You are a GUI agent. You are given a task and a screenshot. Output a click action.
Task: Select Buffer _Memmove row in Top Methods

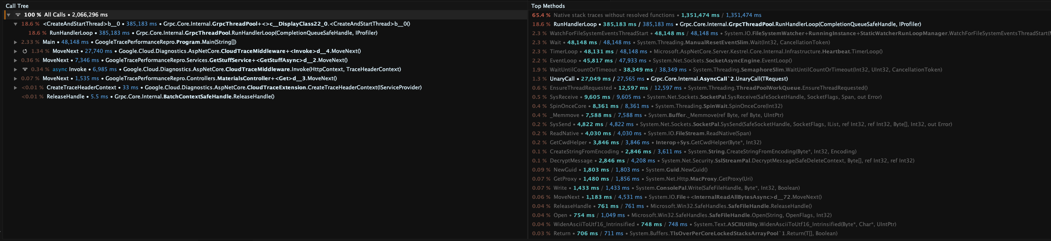tap(789, 115)
